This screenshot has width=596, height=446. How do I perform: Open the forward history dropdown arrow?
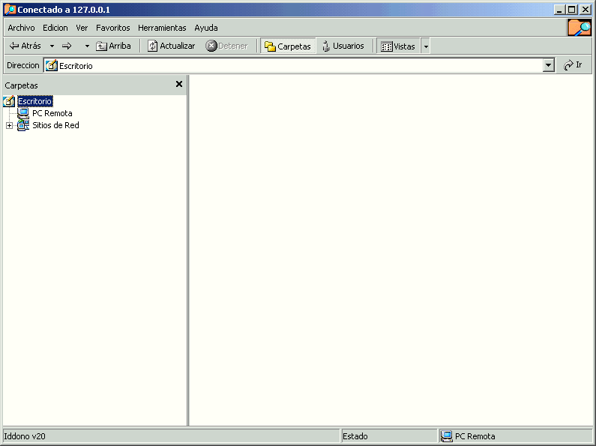pyautogui.click(x=87, y=46)
